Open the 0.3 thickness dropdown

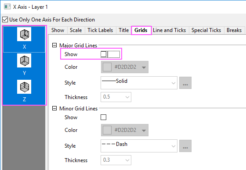coord(116,160)
